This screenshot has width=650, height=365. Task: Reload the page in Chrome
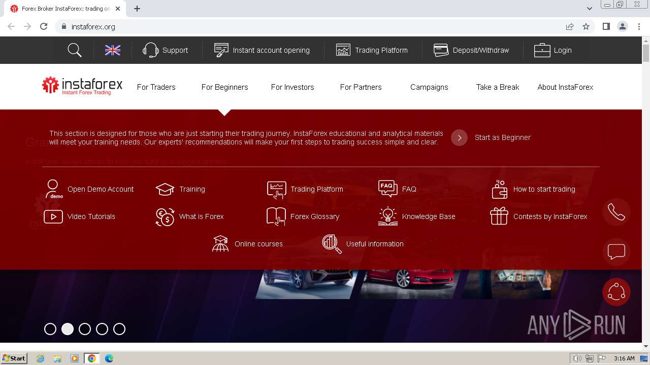tap(44, 26)
